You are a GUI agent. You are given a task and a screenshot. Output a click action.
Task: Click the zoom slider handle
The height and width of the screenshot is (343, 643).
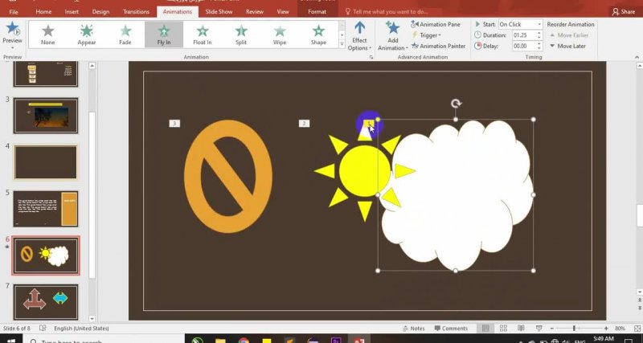[575, 329]
